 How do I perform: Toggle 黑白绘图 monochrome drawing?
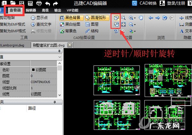[x=70, y=24]
